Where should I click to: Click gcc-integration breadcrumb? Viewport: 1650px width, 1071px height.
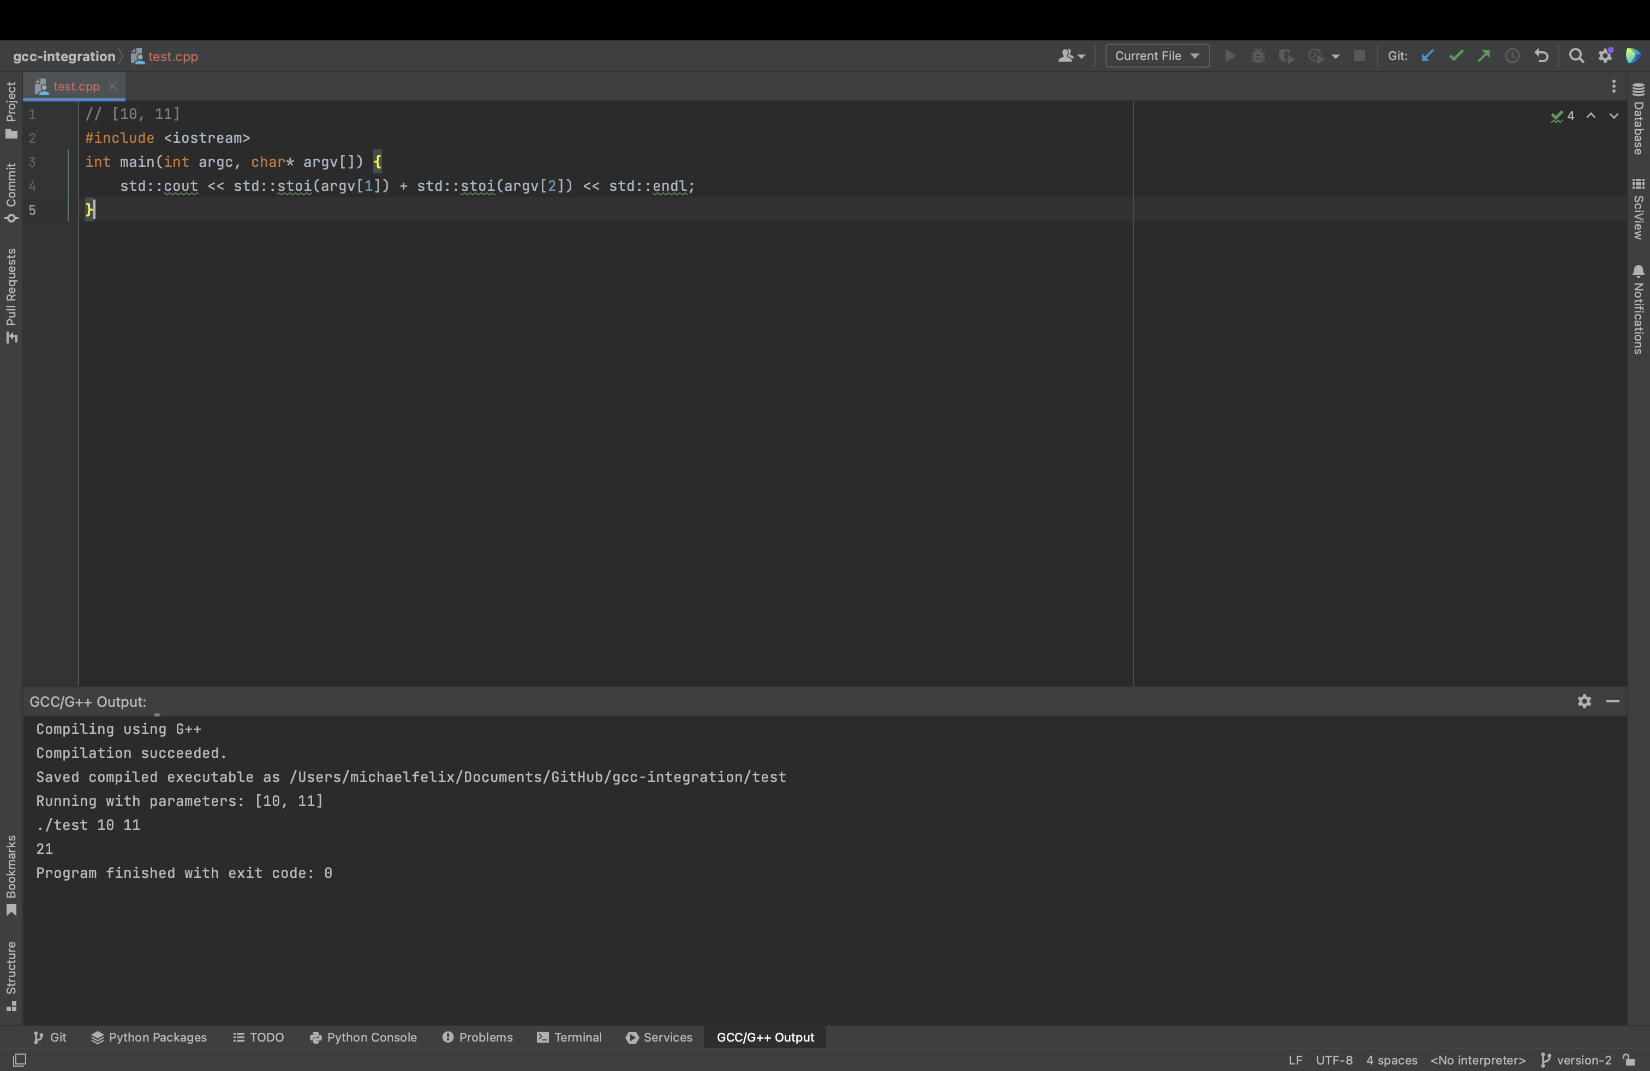pos(64,57)
